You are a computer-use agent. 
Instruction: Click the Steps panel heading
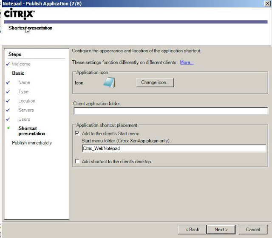tap(15, 54)
